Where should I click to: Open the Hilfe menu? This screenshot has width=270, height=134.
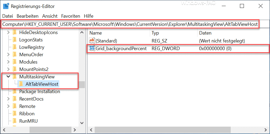pyautogui.click(x=89, y=16)
